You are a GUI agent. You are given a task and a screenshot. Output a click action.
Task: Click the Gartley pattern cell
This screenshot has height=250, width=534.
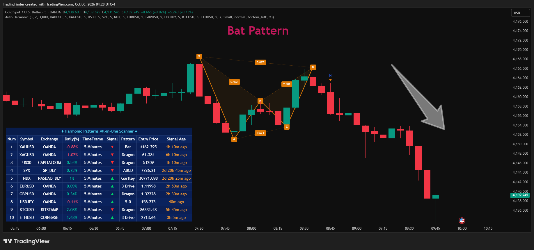tap(128, 178)
